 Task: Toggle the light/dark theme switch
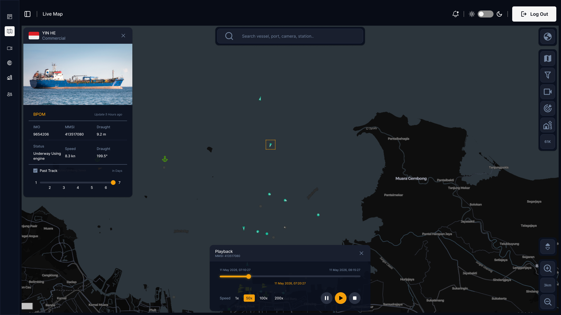(x=485, y=14)
